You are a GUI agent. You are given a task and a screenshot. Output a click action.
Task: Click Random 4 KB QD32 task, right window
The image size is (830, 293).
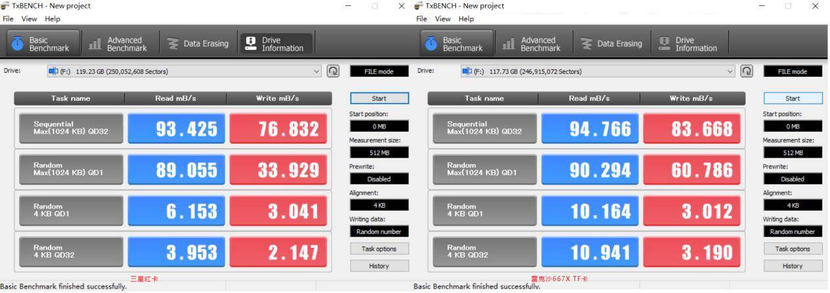pyautogui.click(x=485, y=251)
